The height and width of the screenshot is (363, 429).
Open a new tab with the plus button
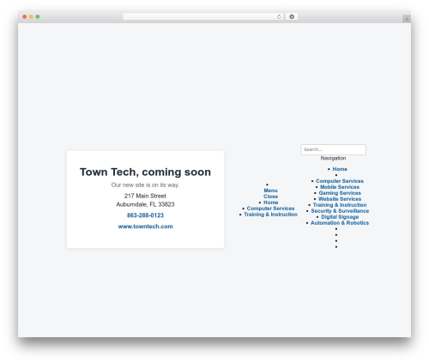(407, 19)
